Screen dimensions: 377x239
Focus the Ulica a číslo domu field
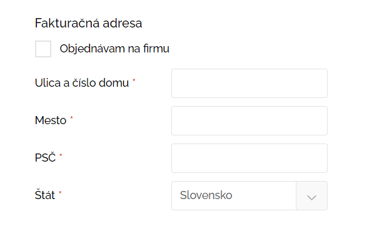tap(249, 83)
